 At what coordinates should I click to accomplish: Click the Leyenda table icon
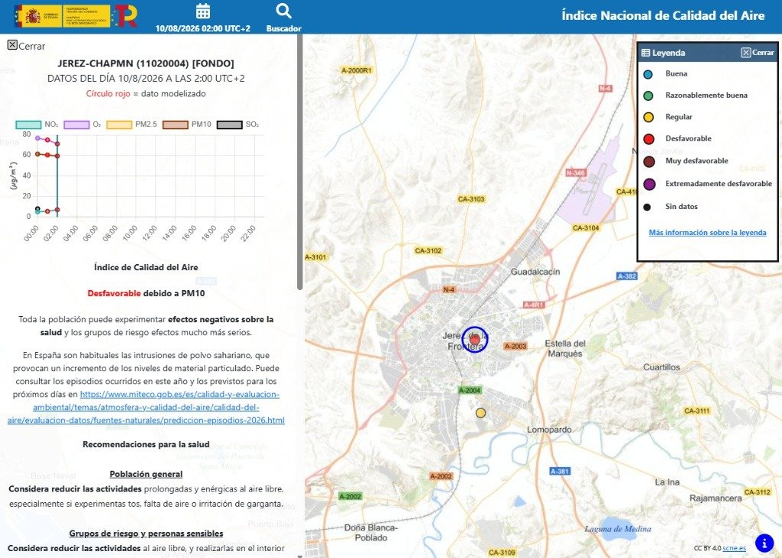coord(645,53)
